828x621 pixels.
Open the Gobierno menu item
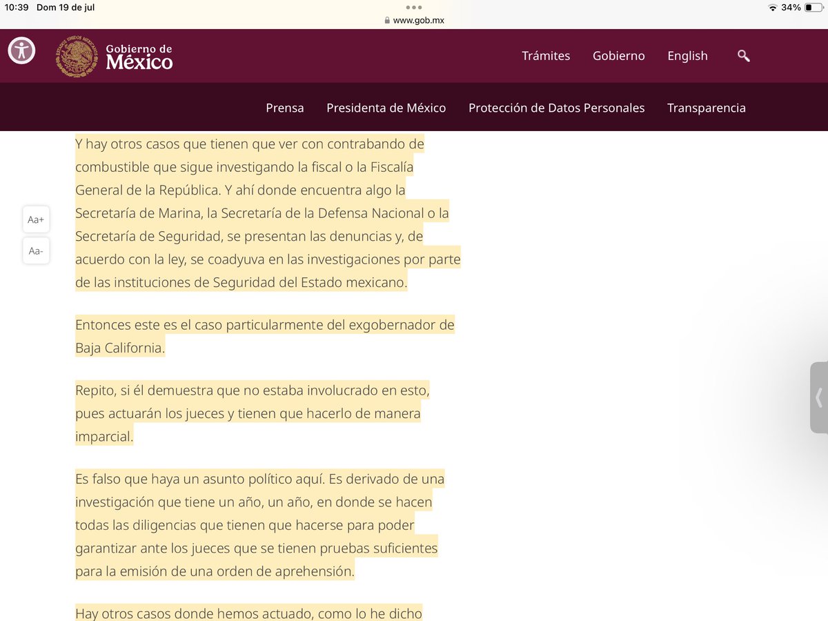(x=619, y=56)
